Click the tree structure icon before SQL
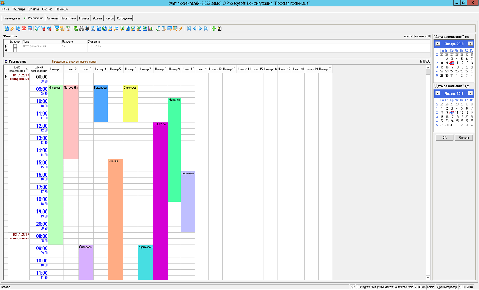Screen dimensions: 479x290 pyautogui.click(x=62, y=28)
